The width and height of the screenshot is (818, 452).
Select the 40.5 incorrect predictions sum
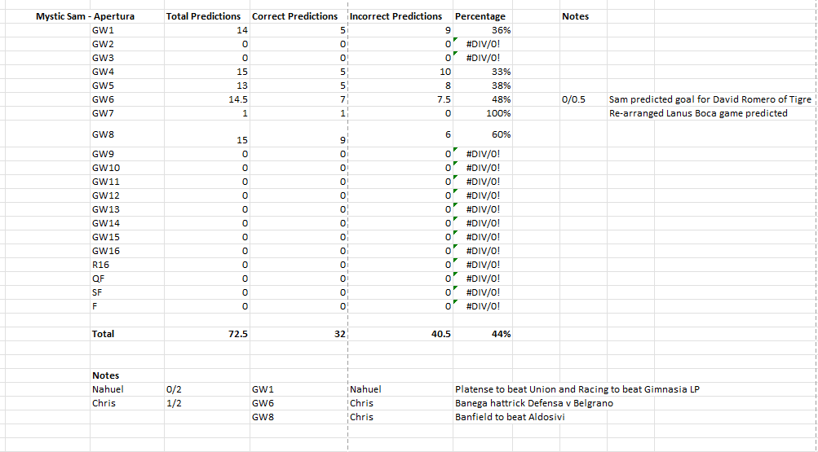pyautogui.click(x=441, y=334)
